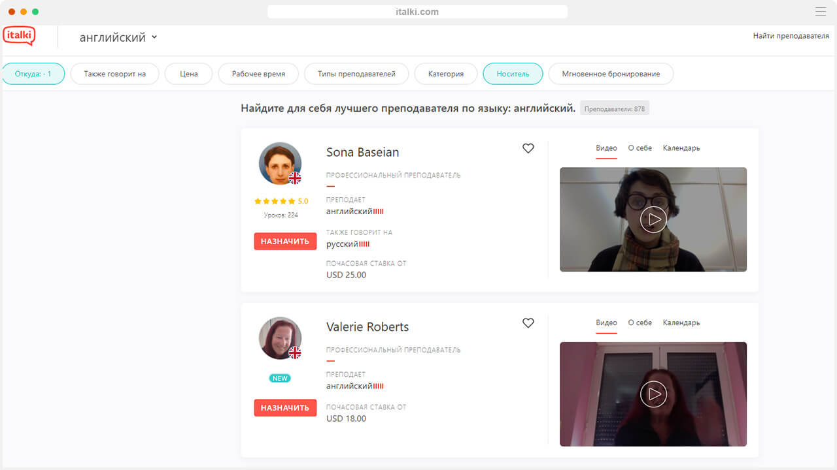This screenshot has height=470, width=837.
Task: Open the Типы преподавателей filter
Action: click(356, 74)
